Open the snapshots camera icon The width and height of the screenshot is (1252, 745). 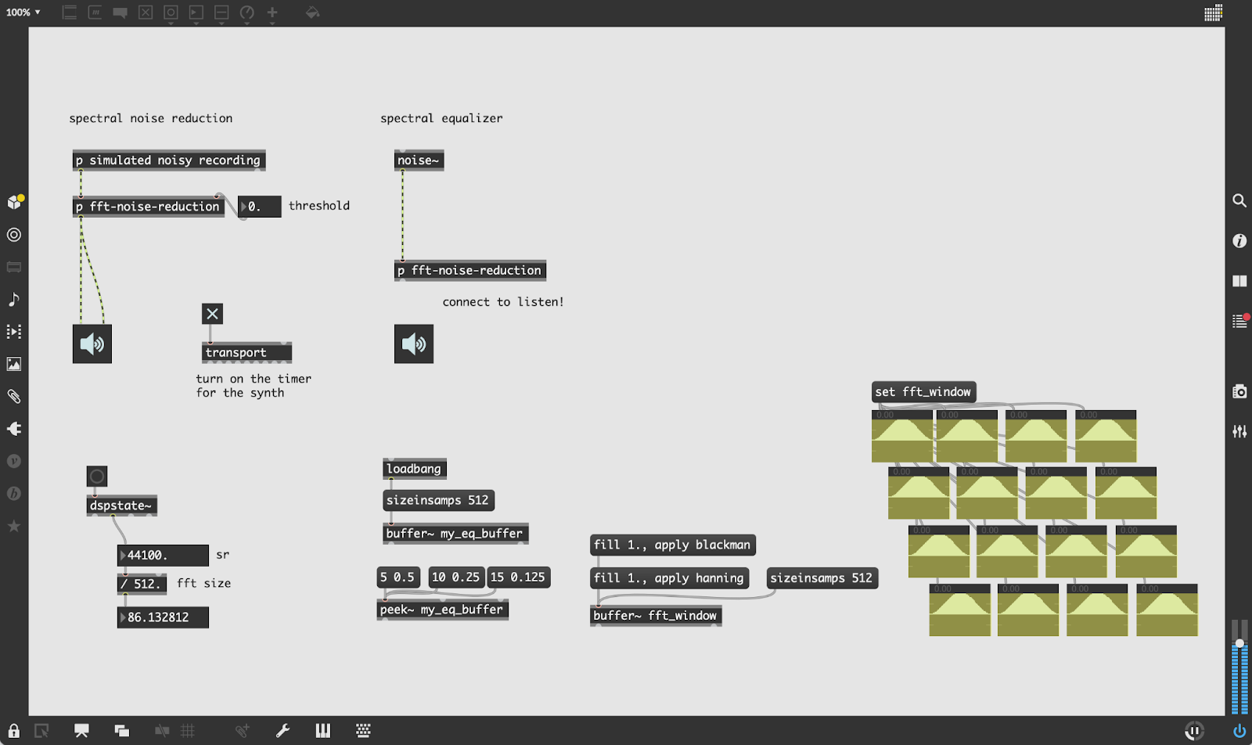(x=1239, y=391)
